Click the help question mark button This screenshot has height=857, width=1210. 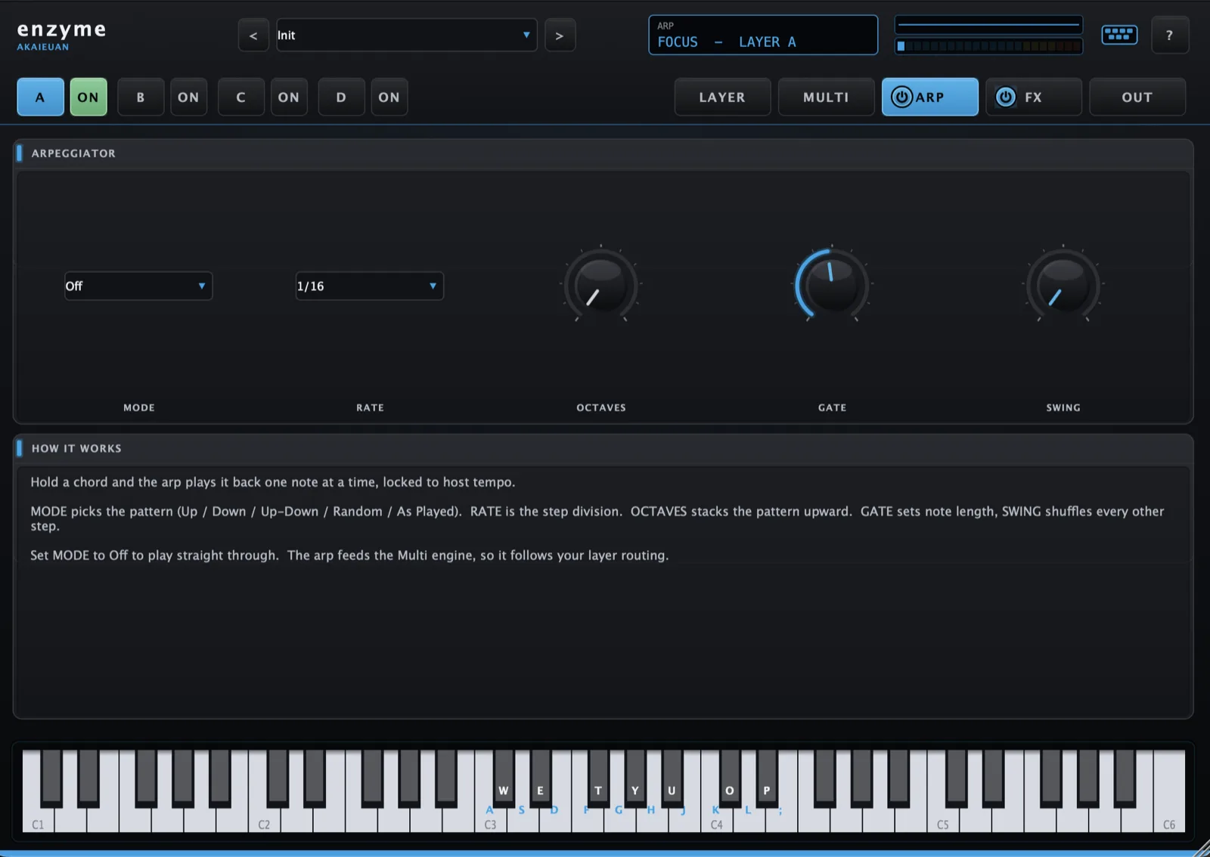click(x=1169, y=35)
